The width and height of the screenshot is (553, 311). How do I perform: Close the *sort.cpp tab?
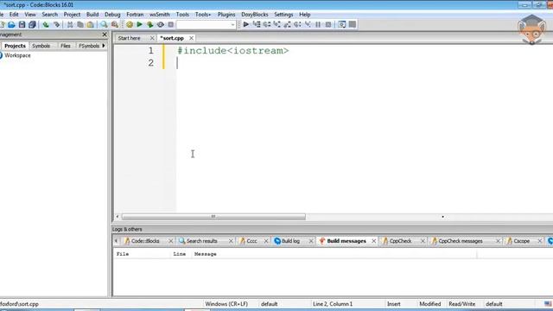[191, 38]
